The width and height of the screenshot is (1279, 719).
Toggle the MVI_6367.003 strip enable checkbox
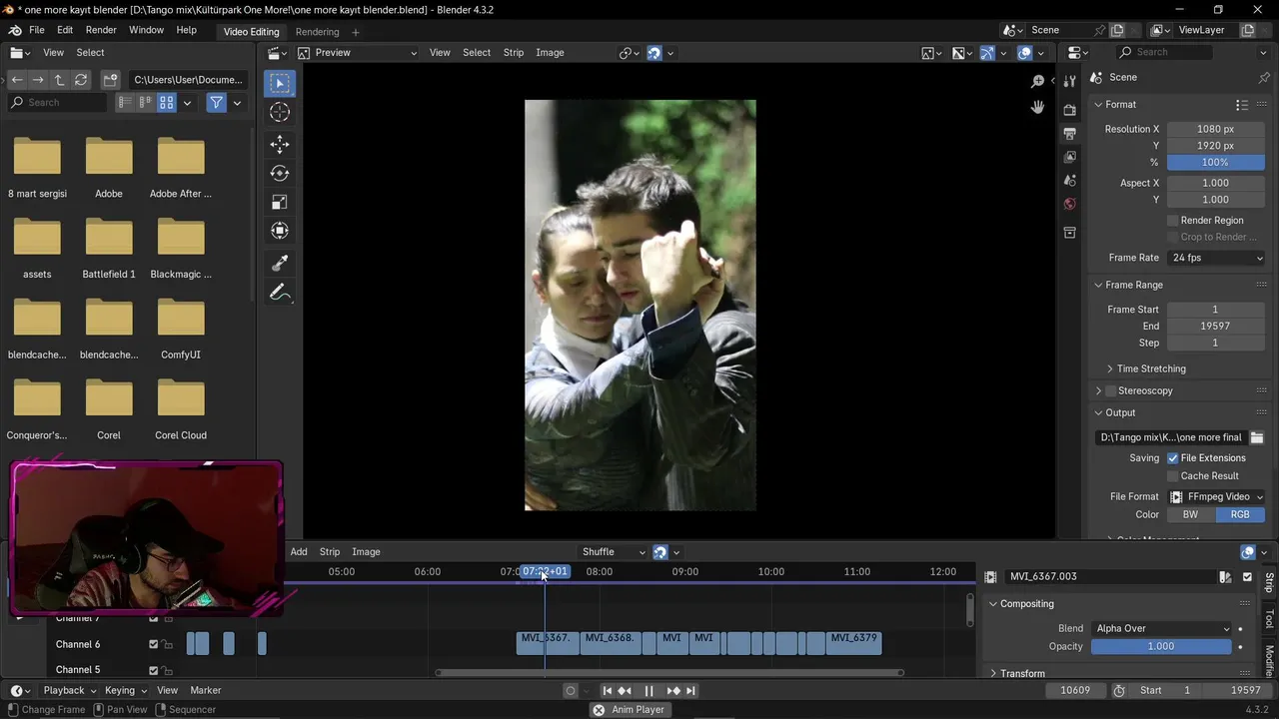tap(1247, 576)
